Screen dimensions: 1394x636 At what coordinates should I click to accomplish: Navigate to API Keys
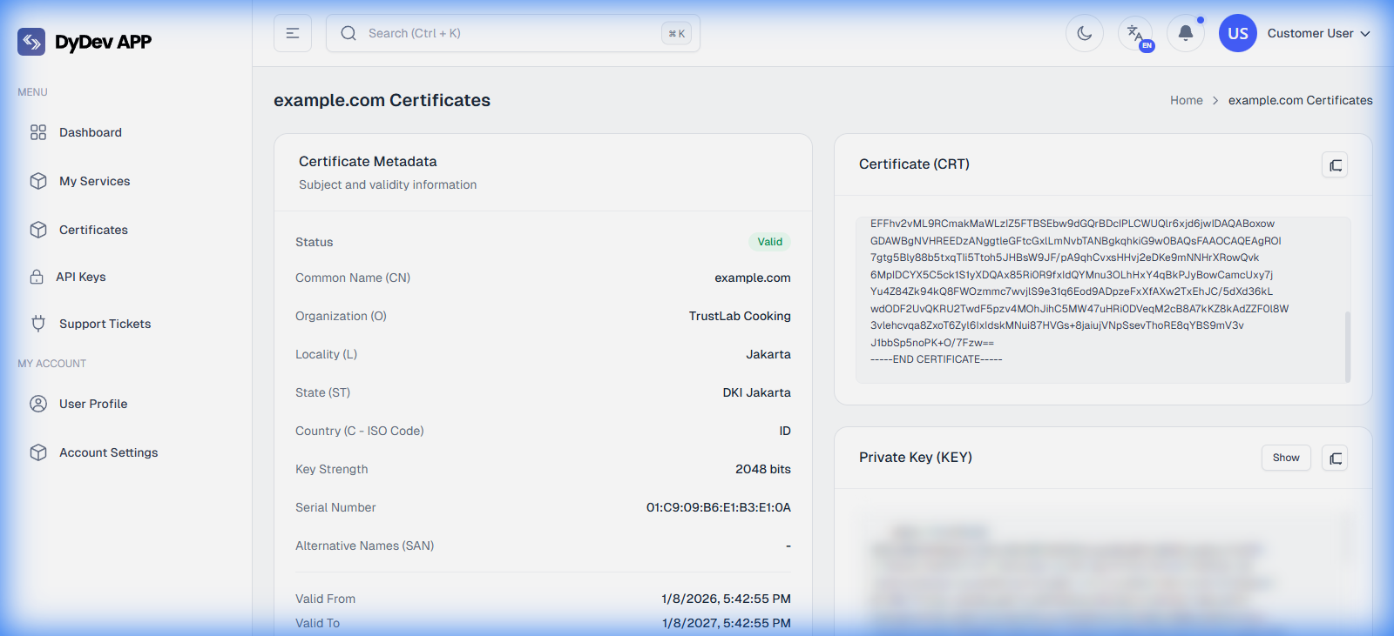click(81, 277)
